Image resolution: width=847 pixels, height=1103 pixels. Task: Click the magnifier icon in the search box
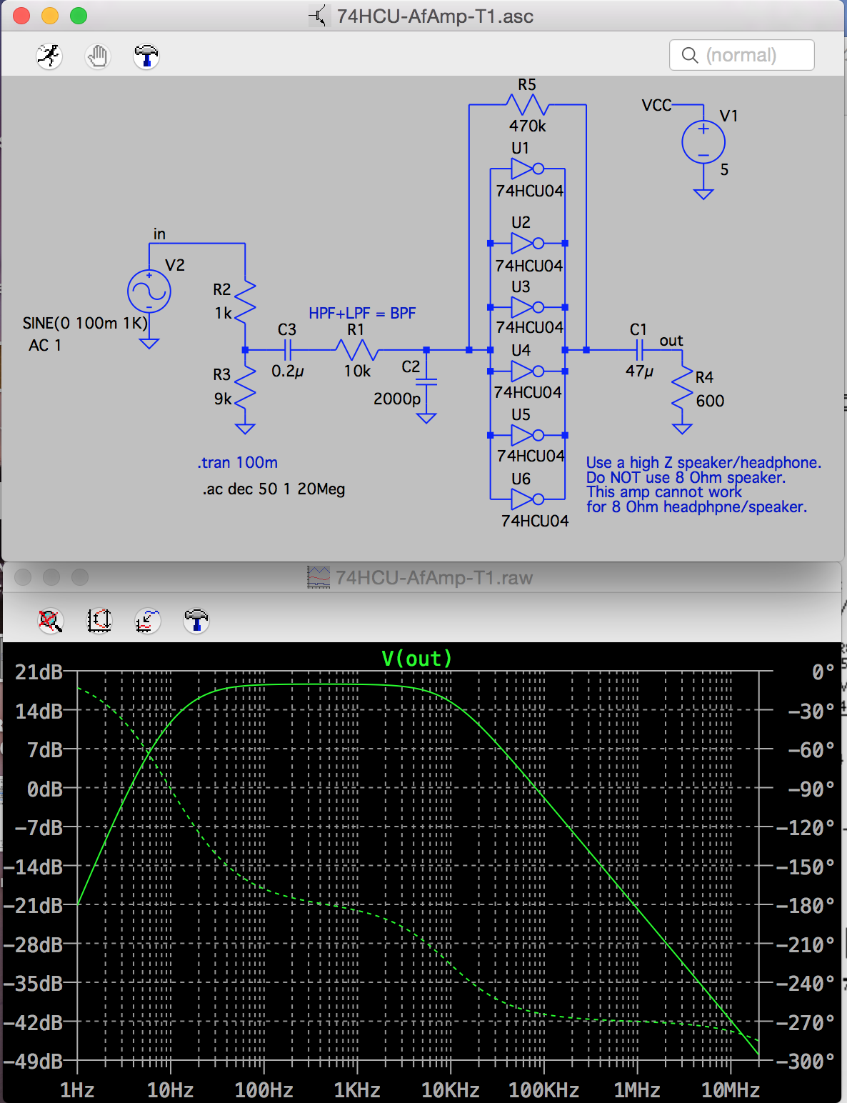(688, 55)
